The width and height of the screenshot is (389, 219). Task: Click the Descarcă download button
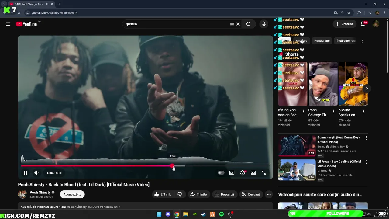[225, 194]
